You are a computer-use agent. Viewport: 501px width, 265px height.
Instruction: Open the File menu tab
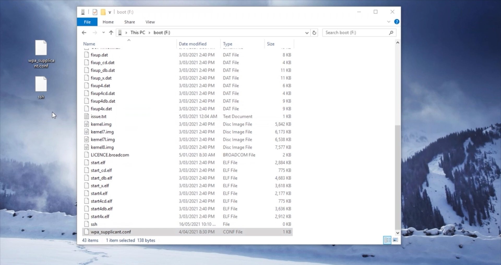(87, 22)
